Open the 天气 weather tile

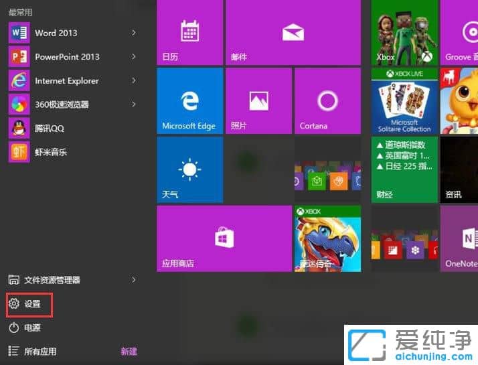(189, 170)
